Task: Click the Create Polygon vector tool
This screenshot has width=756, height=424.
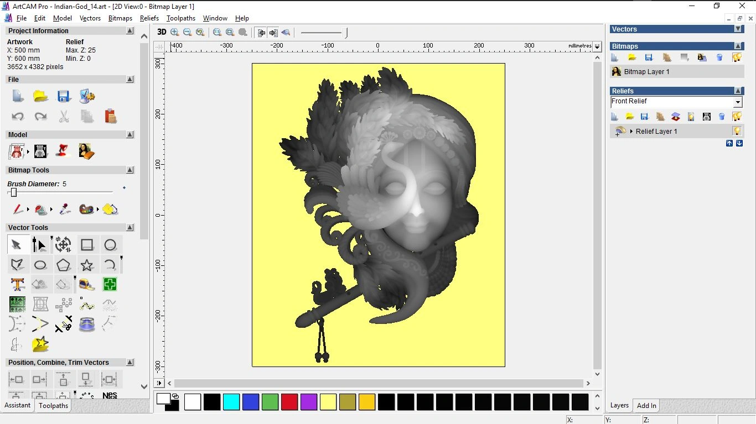Action: (64, 265)
